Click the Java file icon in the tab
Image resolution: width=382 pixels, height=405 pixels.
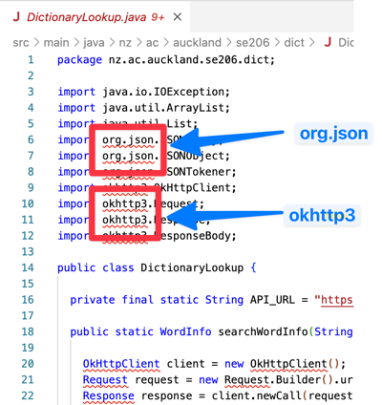(x=16, y=17)
